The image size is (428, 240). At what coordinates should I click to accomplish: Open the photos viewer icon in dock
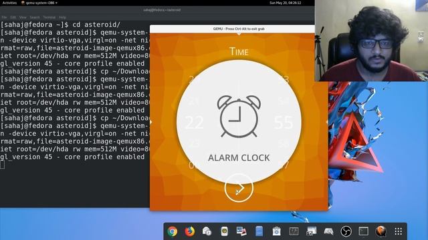click(241, 231)
